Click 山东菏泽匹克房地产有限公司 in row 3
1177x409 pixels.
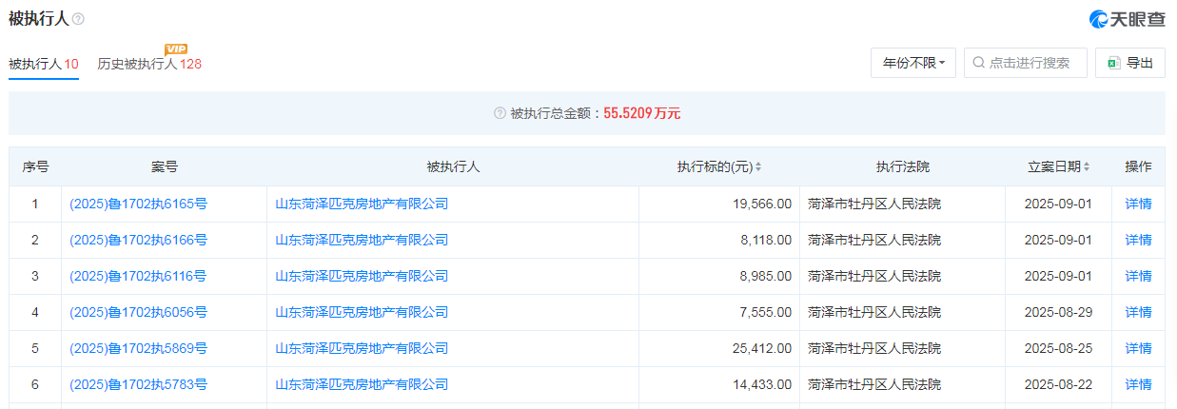362,276
